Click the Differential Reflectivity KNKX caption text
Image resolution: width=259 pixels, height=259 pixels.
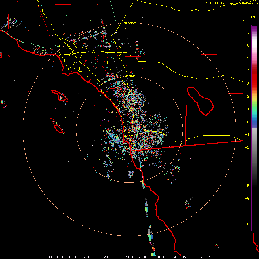coord(129,257)
